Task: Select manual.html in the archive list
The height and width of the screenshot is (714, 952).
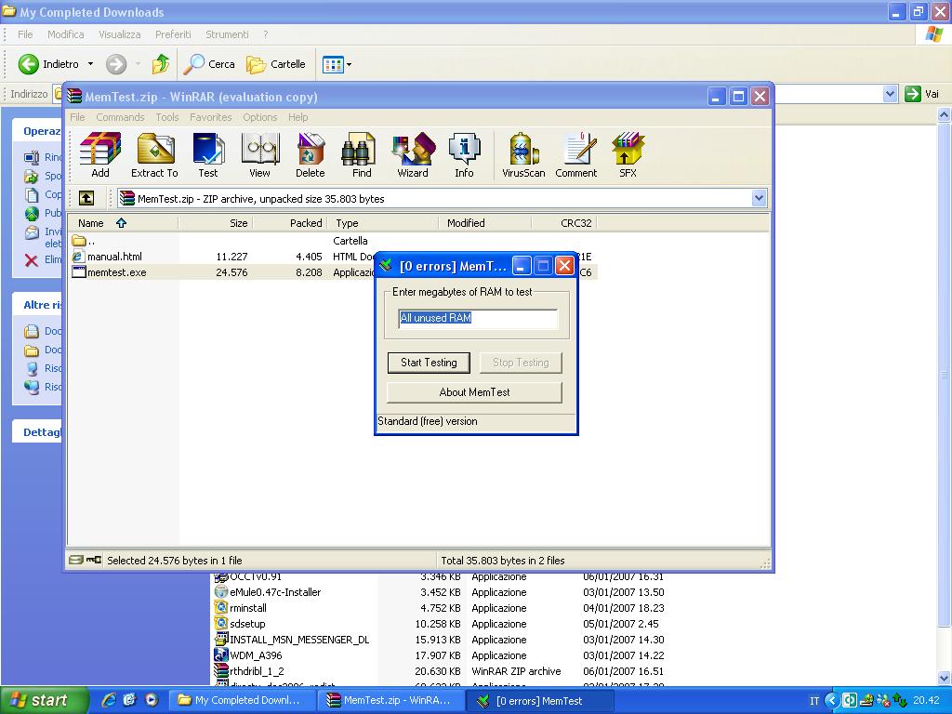Action: [x=114, y=257]
